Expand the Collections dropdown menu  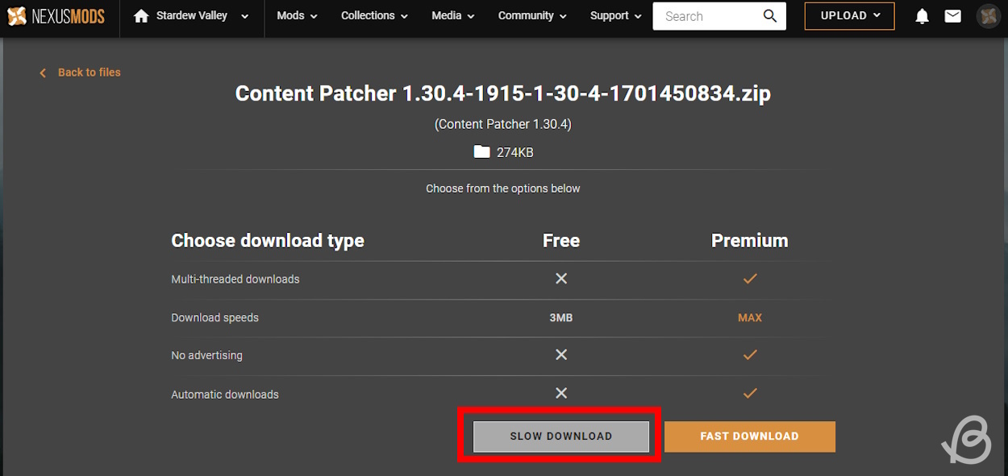tap(374, 16)
